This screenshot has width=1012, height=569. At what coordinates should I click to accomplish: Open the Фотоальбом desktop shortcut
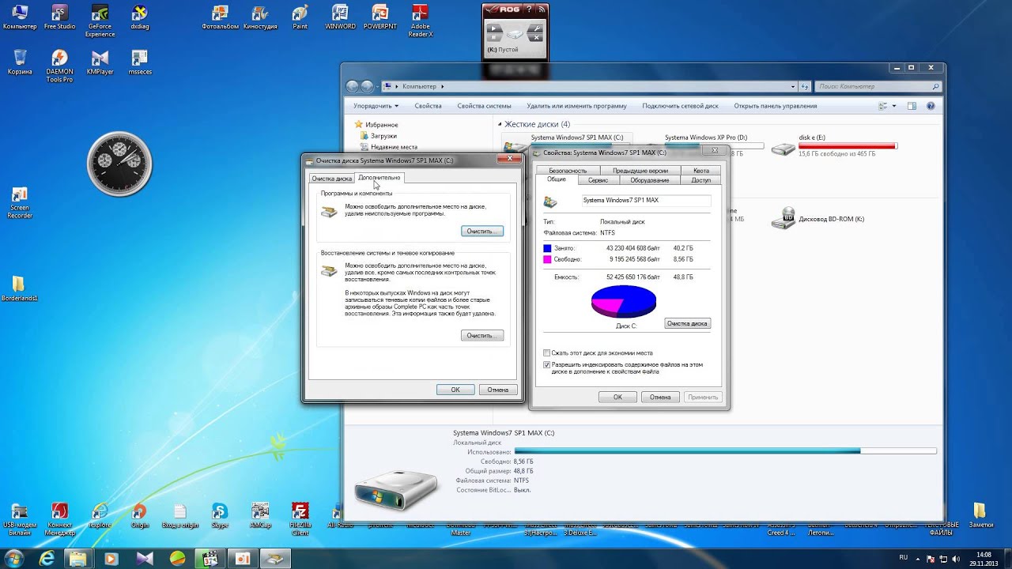221,17
